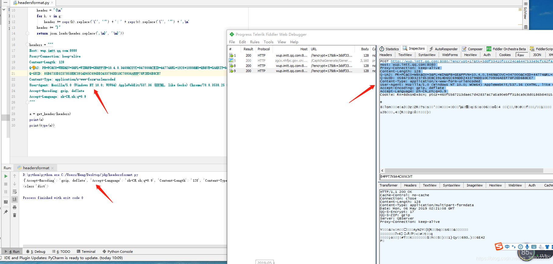Click the Sogou input method logo
The height and width of the screenshot is (264, 553).
click(499, 246)
